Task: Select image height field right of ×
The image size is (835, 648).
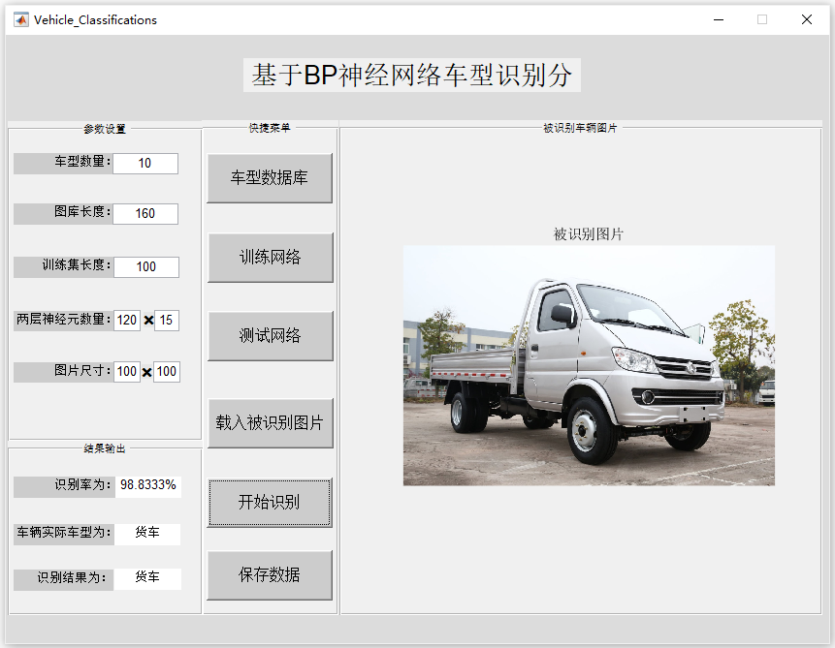Action: 167,371
